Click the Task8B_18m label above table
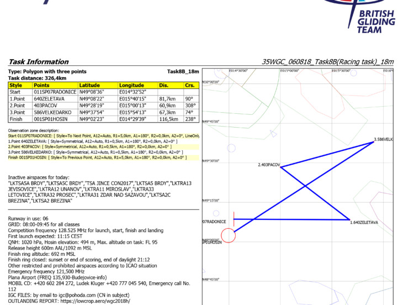The image size is (403, 305). [x=183, y=72]
